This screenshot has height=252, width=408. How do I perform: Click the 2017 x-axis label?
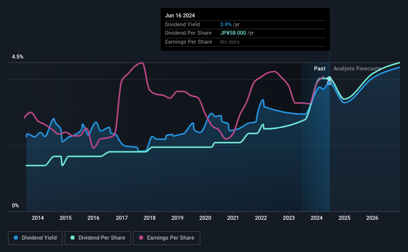point(122,218)
